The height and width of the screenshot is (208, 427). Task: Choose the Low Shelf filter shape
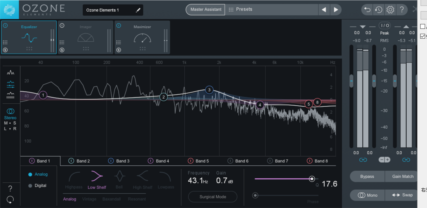(97, 180)
